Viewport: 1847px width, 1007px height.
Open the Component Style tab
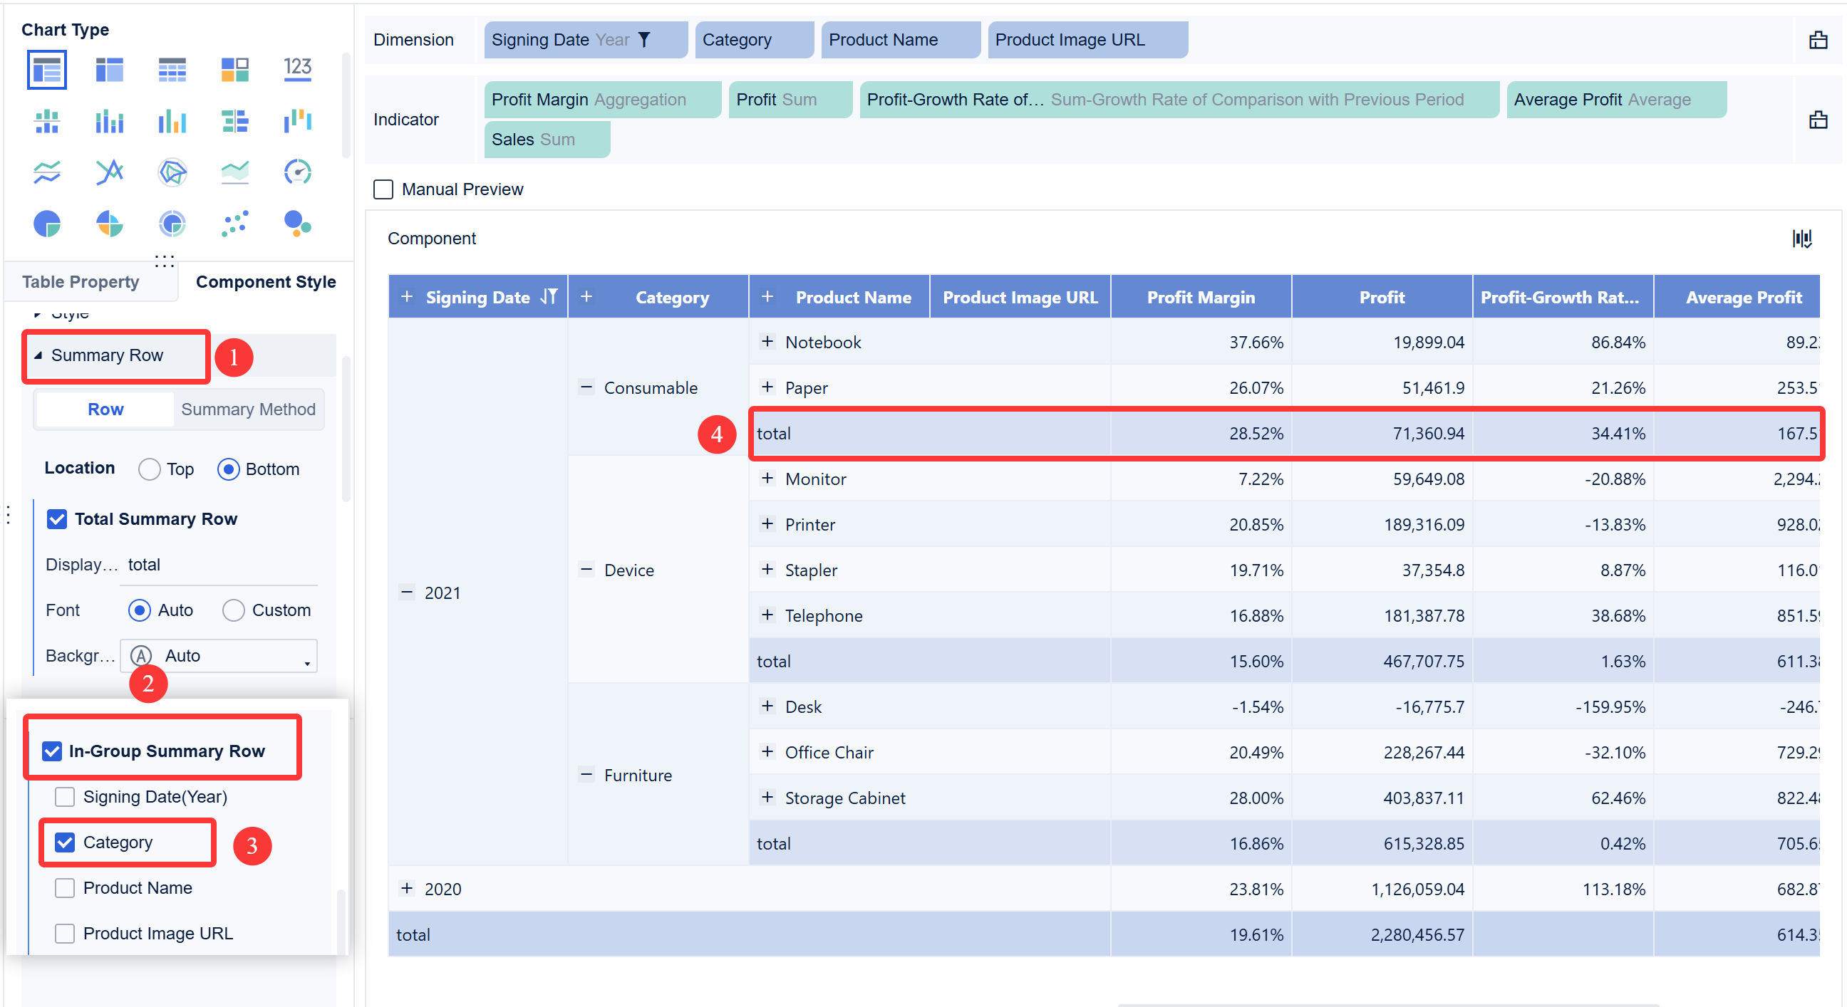point(265,282)
